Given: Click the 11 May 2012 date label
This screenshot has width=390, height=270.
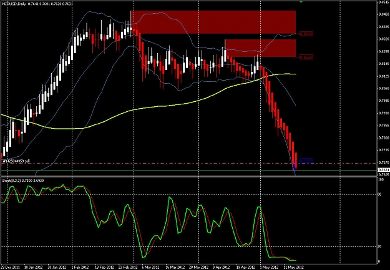Looking at the screenshot, I should tap(294, 267).
